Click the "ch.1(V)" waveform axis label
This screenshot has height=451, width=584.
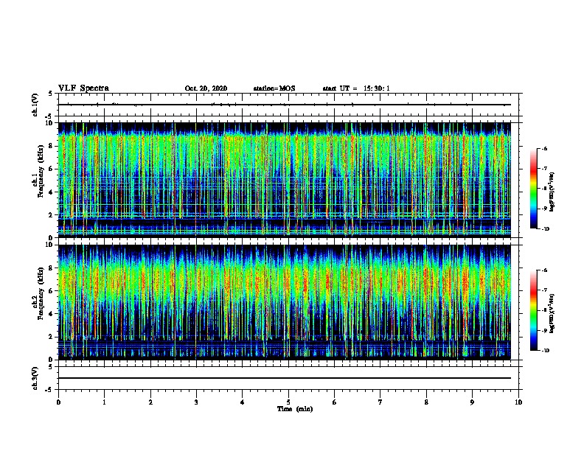[x=35, y=105]
